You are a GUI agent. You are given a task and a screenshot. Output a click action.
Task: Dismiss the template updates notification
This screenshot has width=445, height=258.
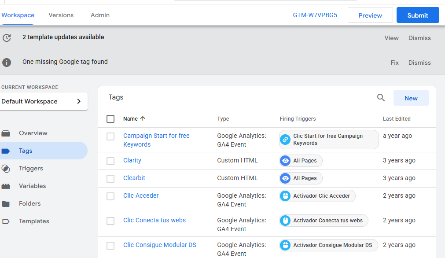coord(419,38)
